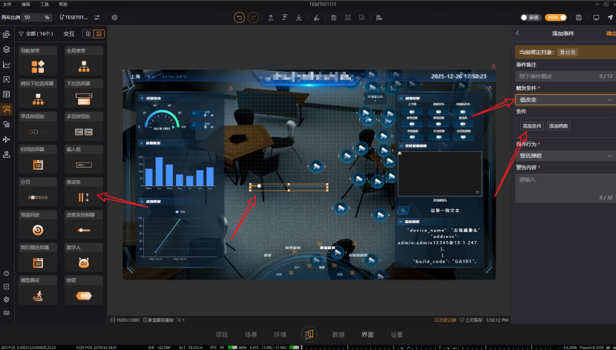The height and width of the screenshot is (350, 616).
Task: Choose the 进度条控制器 component
Action: tap(84, 225)
